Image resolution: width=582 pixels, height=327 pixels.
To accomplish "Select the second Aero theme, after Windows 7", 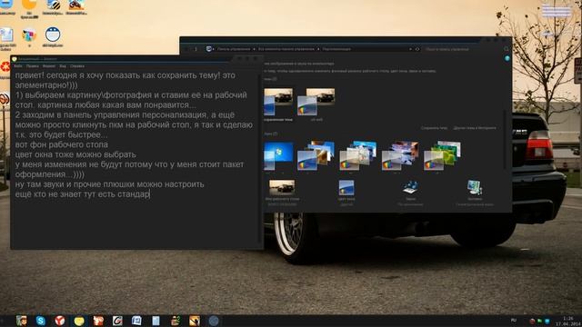I will (316, 155).
